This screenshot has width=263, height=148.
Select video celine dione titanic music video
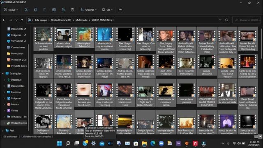point(125,93)
